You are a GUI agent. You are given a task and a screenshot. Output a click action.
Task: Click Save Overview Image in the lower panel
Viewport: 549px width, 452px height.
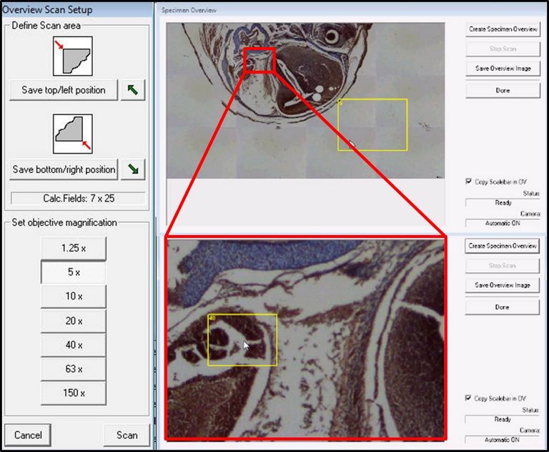point(503,285)
